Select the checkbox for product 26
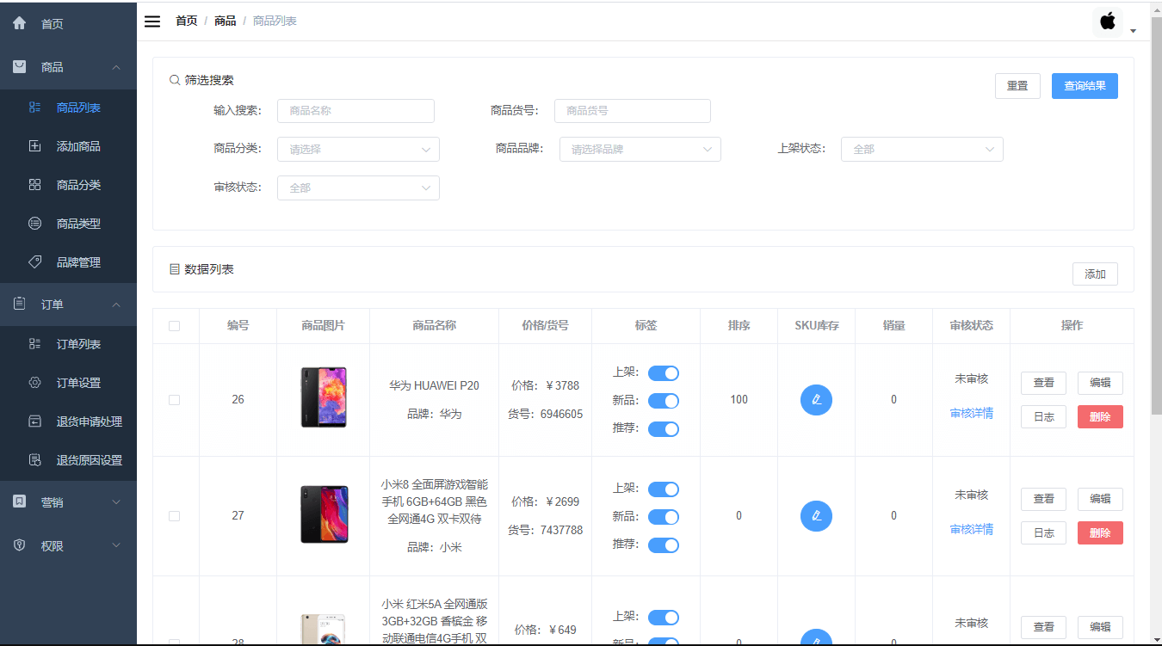The width and height of the screenshot is (1162, 646). 175,400
